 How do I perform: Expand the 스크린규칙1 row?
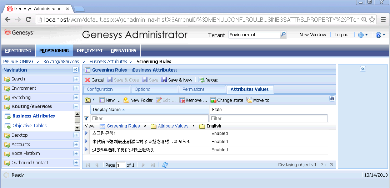coord(86,133)
